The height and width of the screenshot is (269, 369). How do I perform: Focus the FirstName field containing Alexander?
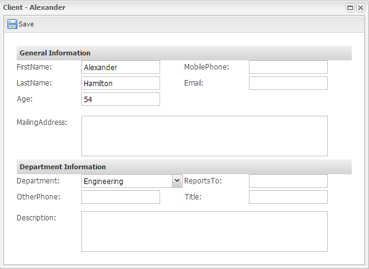(121, 67)
